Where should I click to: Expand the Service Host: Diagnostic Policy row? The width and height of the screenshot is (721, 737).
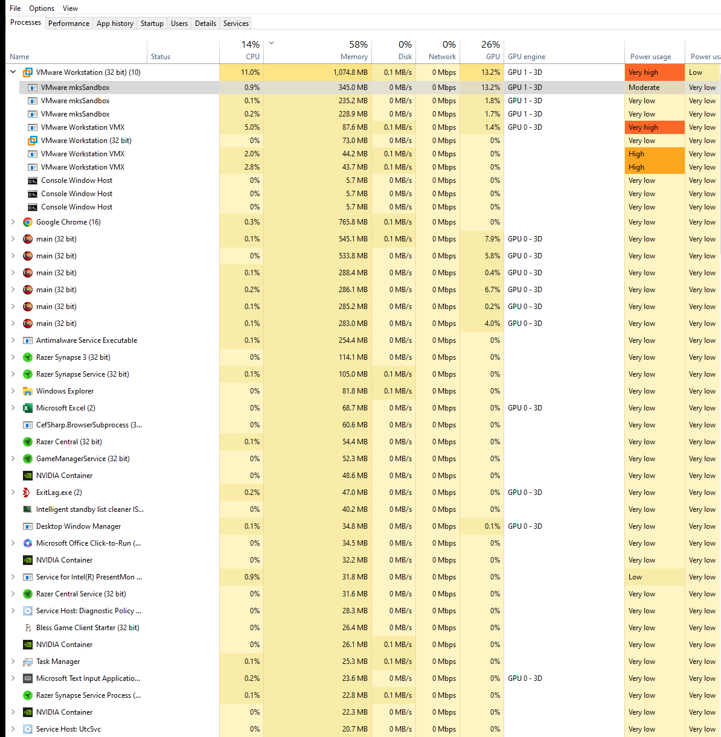13,611
